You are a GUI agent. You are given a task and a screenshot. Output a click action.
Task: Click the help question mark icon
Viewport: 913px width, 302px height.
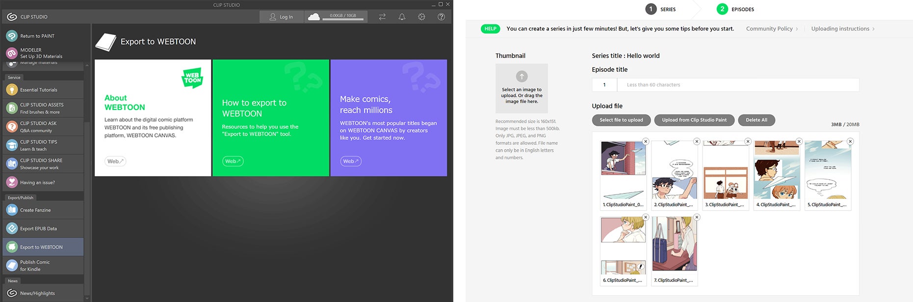(441, 17)
